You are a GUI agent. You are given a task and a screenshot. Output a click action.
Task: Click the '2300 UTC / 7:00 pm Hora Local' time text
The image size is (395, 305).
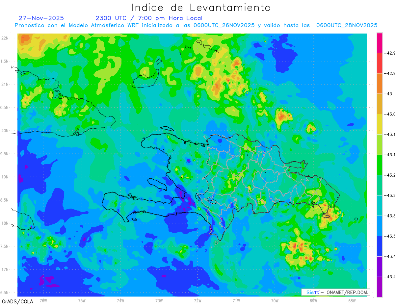pos(149,18)
